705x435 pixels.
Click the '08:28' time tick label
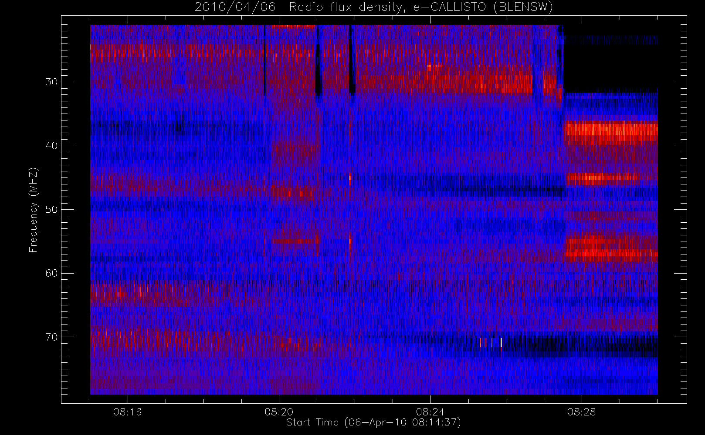581,412
